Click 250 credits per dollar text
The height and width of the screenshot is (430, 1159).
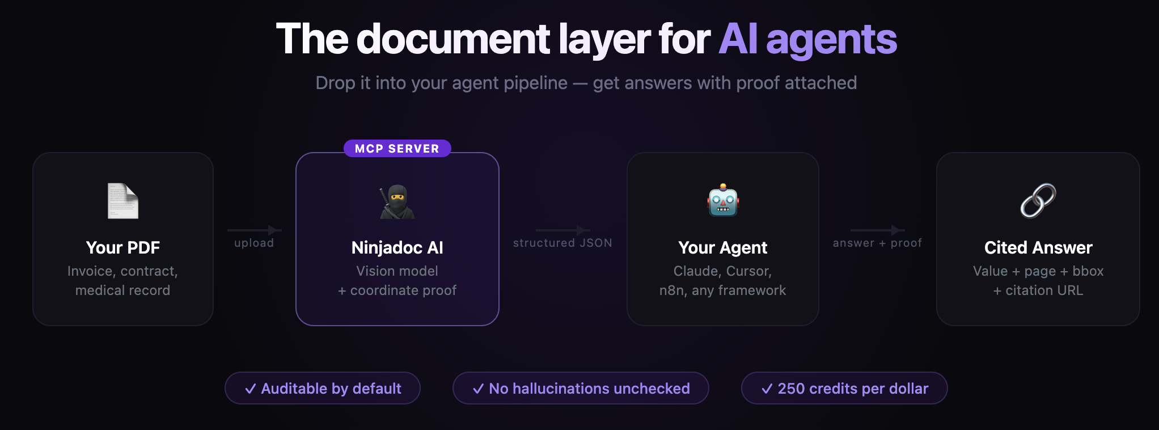click(x=853, y=389)
